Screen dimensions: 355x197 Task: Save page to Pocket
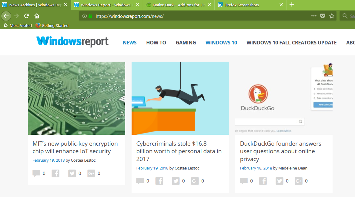coord(323,16)
